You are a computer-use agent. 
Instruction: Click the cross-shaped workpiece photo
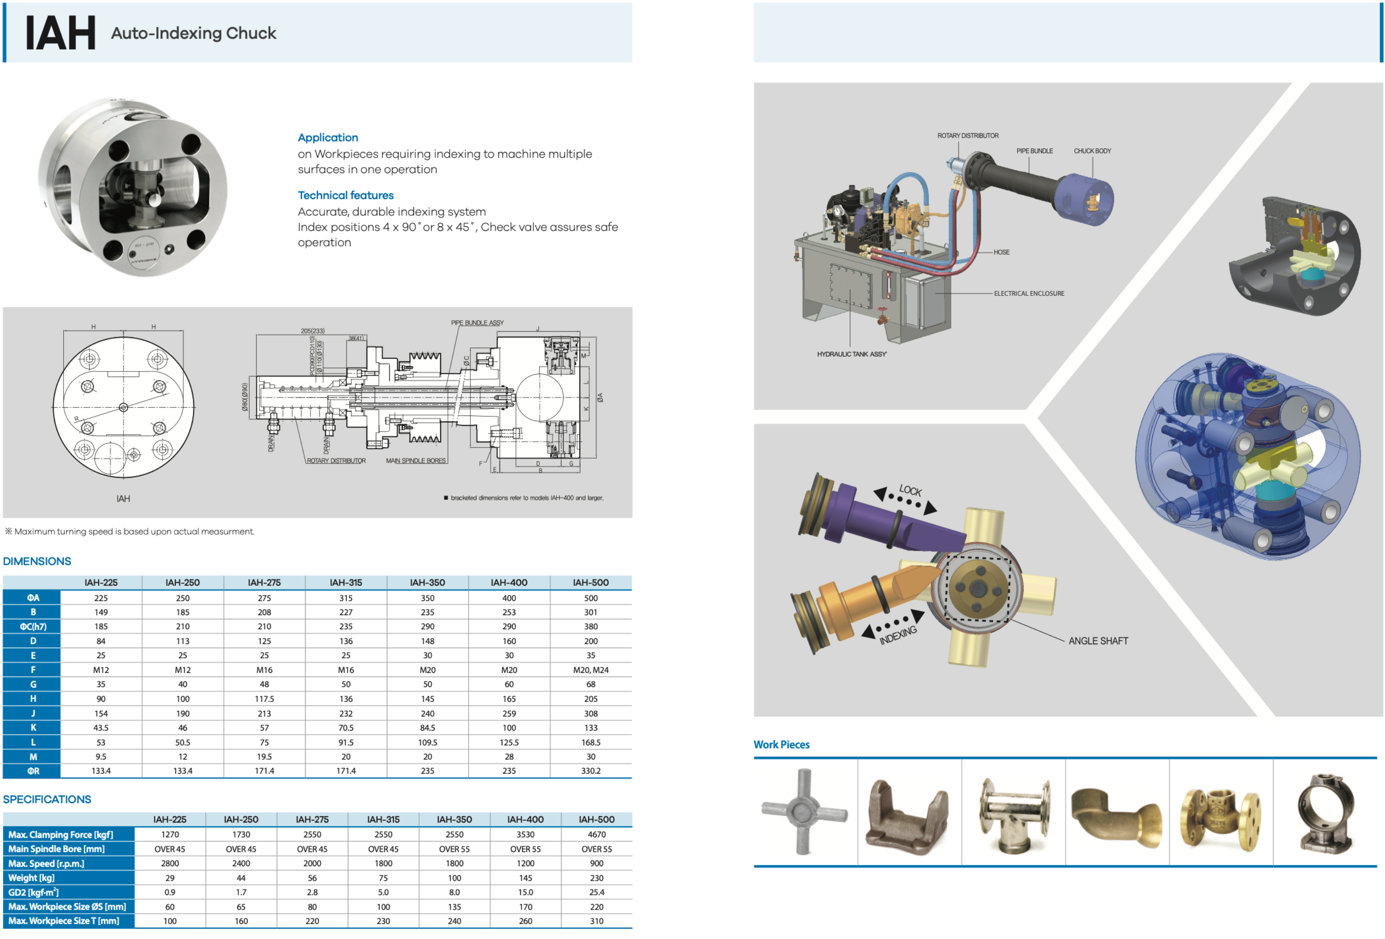click(x=805, y=811)
